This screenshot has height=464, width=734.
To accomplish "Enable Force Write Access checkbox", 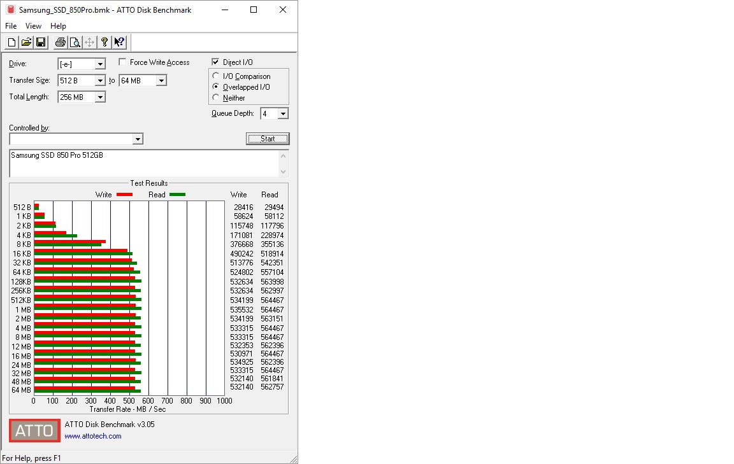I will pyautogui.click(x=122, y=62).
